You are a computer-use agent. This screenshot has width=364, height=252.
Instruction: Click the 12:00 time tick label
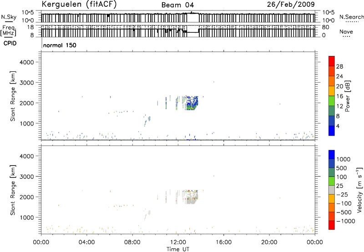coord(178,242)
